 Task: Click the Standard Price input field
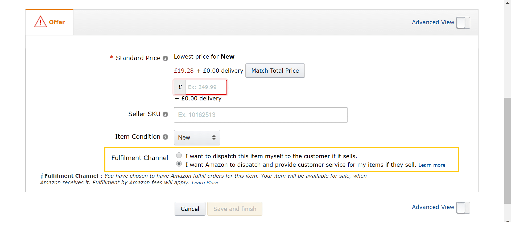(206, 87)
